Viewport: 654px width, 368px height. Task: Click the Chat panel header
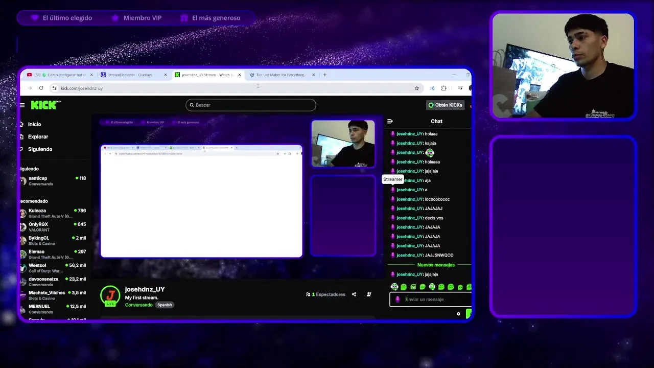436,121
